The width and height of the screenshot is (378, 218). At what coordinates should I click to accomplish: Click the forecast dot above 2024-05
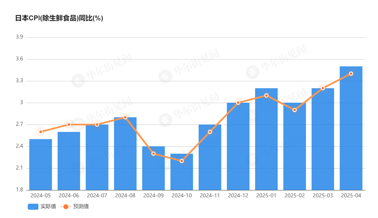[40, 132]
